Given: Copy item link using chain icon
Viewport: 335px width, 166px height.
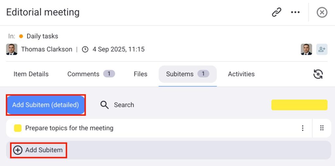Looking at the screenshot, I should pyautogui.click(x=277, y=12).
